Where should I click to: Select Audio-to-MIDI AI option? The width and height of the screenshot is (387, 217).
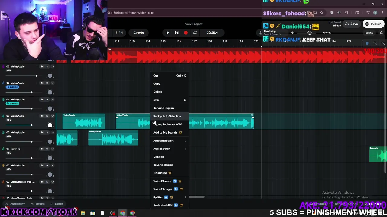[170, 205]
